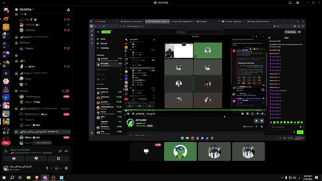Screen dimensions: 322x181
Task: Open Kick player settings gear
Action: point(262,114)
